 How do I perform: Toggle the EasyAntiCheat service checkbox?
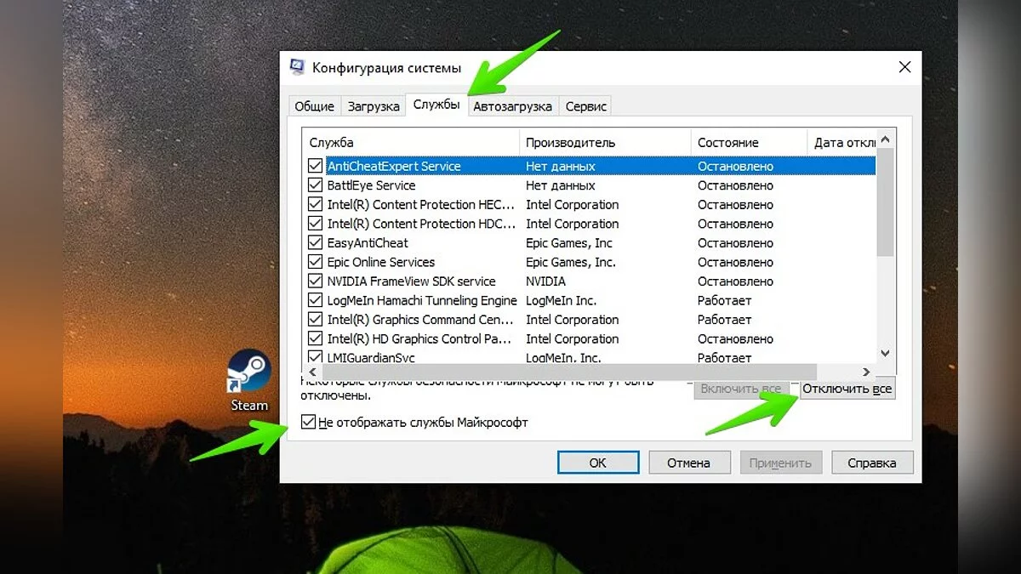[x=316, y=243]
